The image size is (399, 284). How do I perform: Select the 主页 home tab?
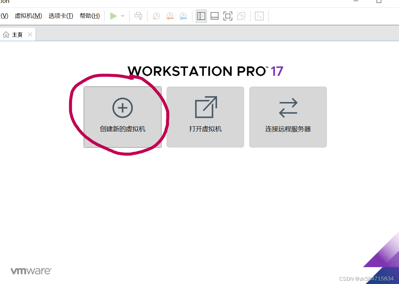click(18, 35)
